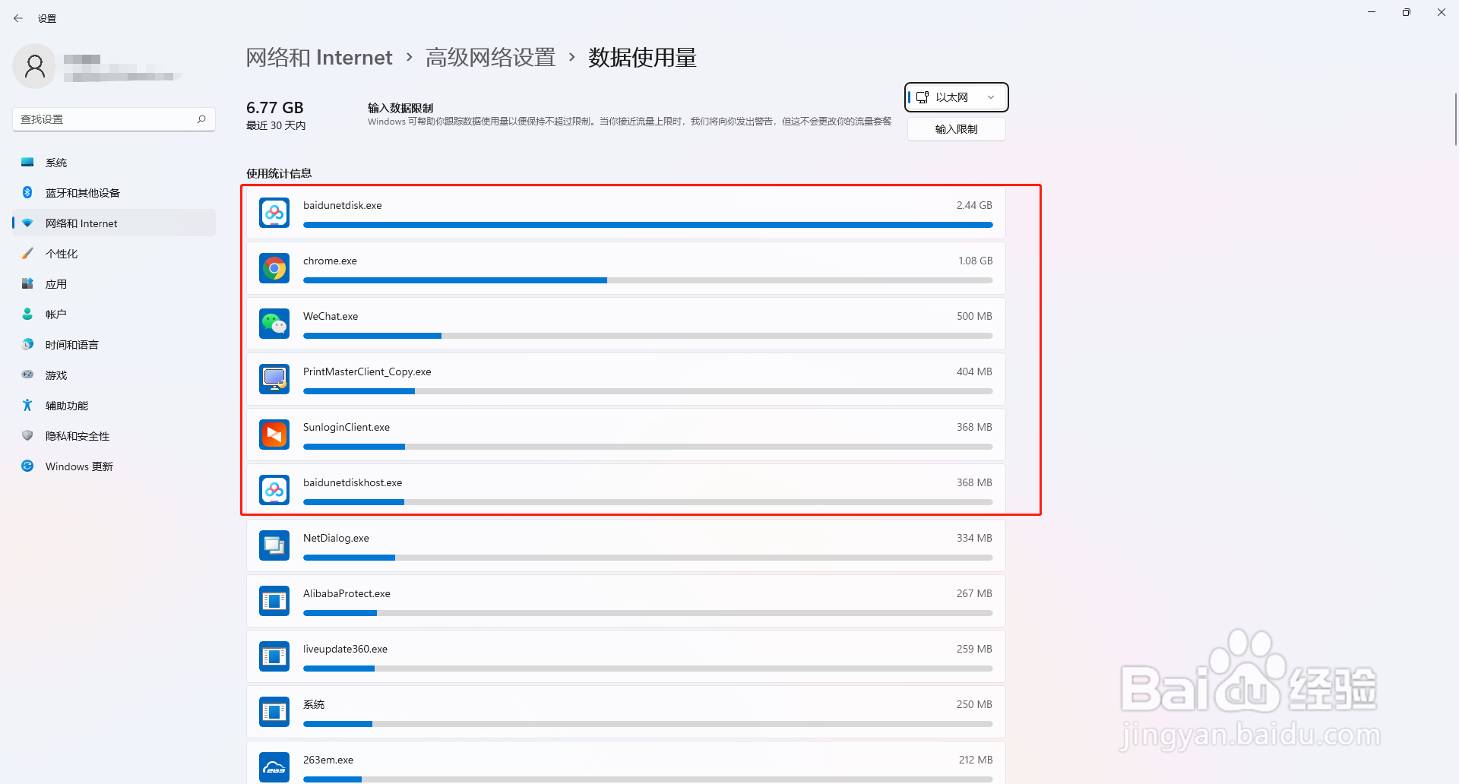
Task: Click the 267 MB value
Action: [974, 593]
